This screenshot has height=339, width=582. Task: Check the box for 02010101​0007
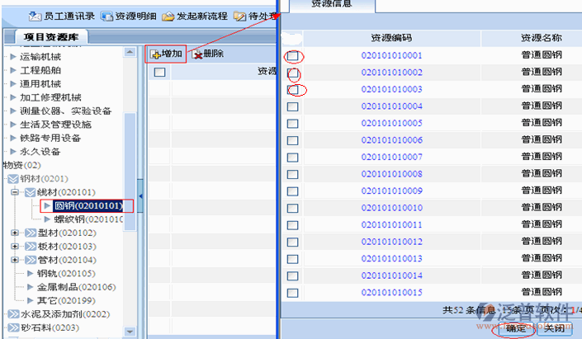point(292,158)
